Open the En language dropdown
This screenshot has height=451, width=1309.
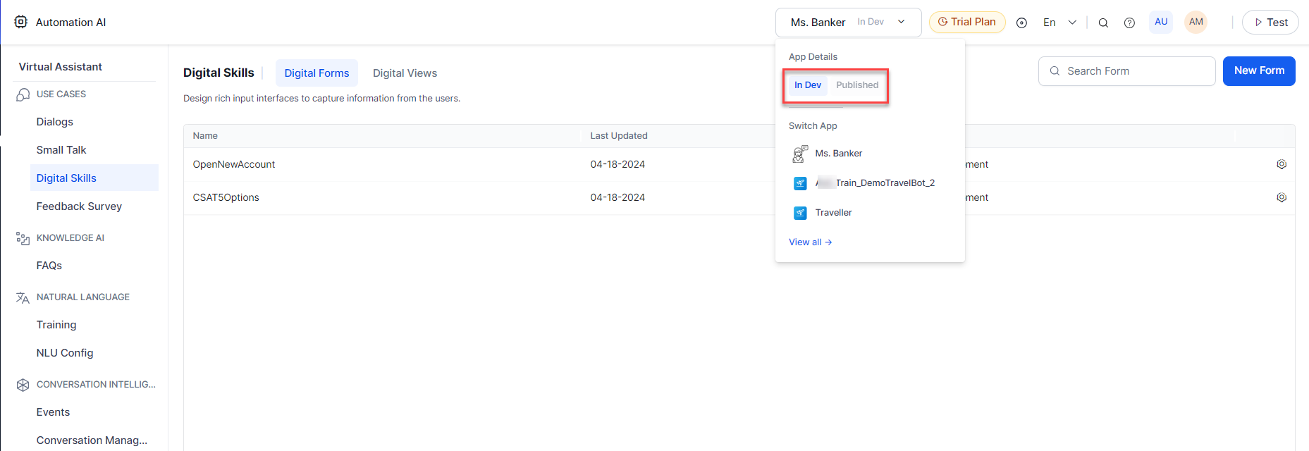pos(1059,23)
